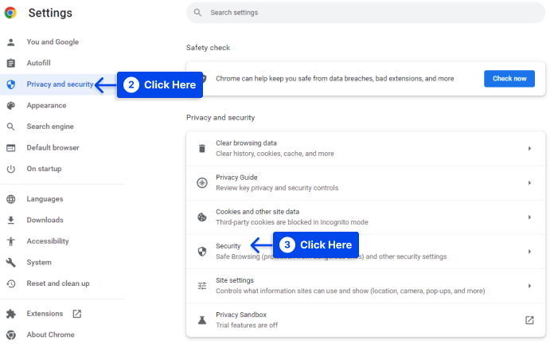Expand Clear browsing data with its arrow
The image size is (558, 344).
coord(529,148)
